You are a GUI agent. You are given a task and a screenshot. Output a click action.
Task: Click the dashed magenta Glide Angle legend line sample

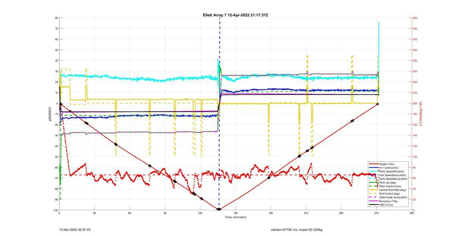(x=373, y=197)
